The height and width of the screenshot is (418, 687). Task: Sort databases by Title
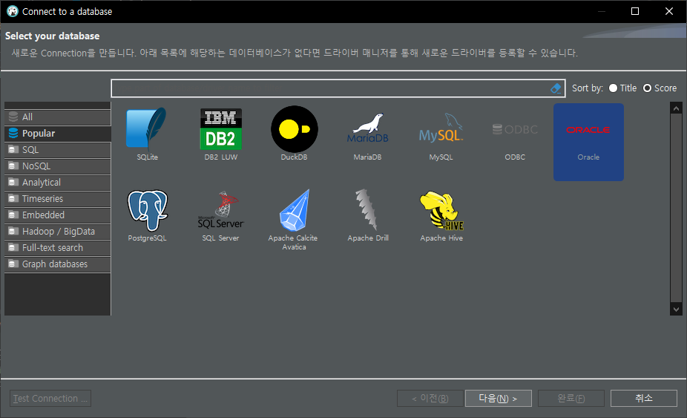click(x=622, y=88)
